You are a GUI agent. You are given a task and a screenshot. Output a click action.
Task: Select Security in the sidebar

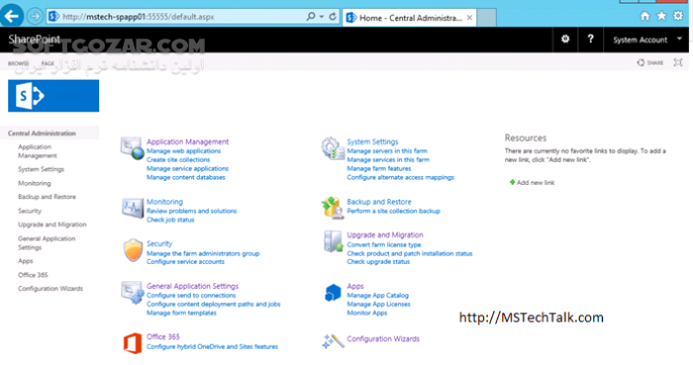tap(30, 211)
